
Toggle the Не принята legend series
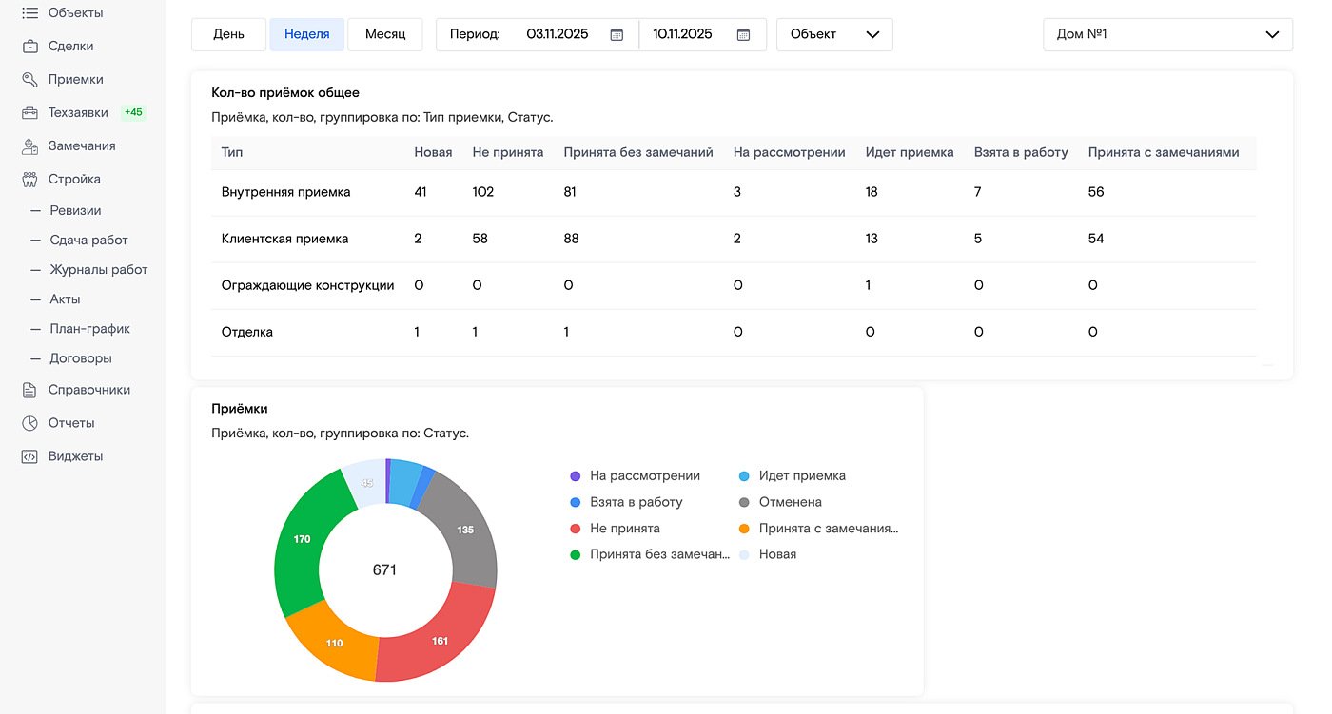[624, 529]
